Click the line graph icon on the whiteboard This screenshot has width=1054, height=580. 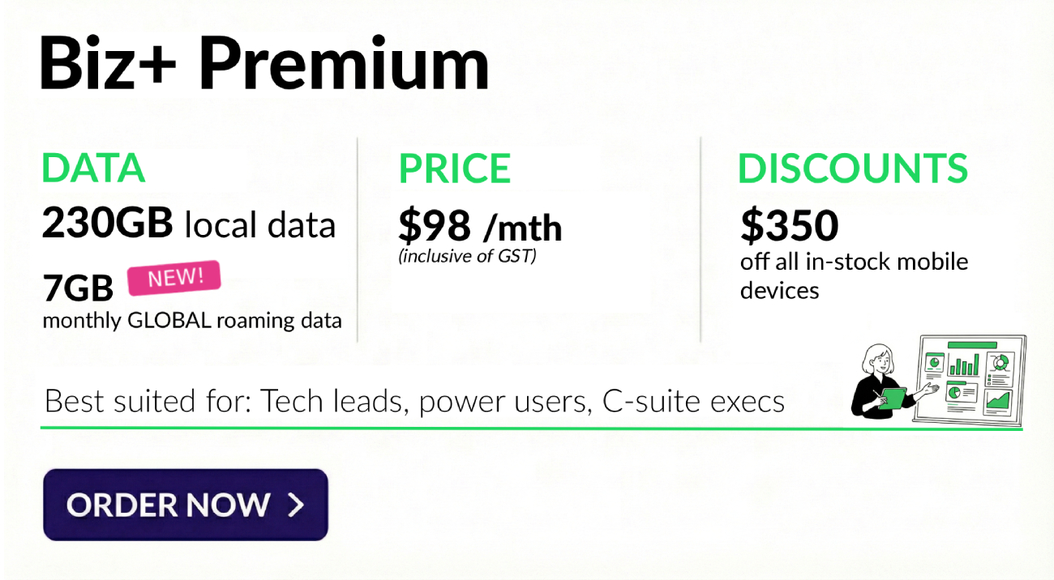[x=997, y=400]
